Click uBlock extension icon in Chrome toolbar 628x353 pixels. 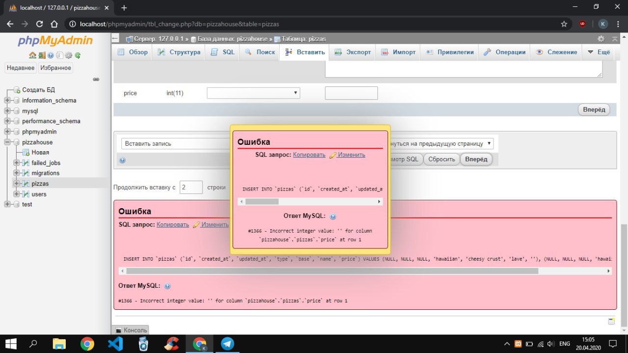[x=582, y=24]
